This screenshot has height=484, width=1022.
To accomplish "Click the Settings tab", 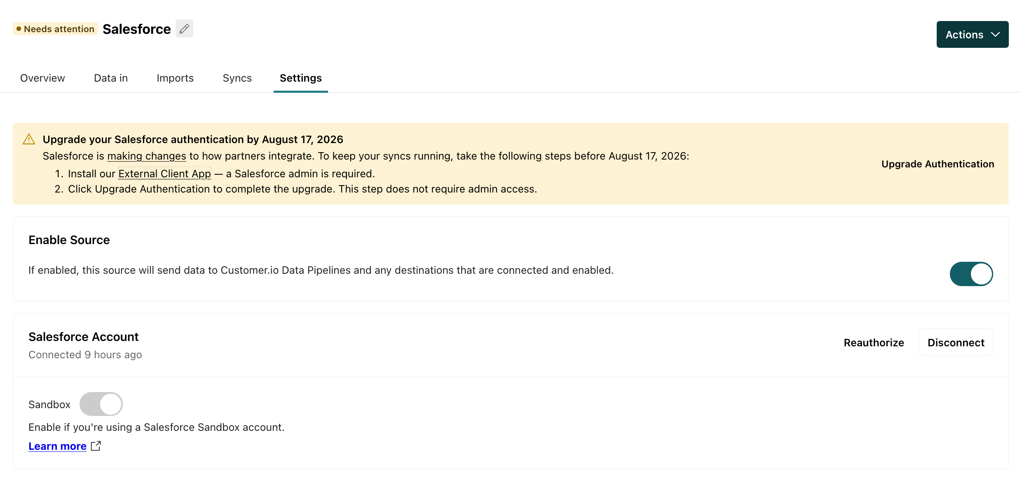I will click(301, 78).
